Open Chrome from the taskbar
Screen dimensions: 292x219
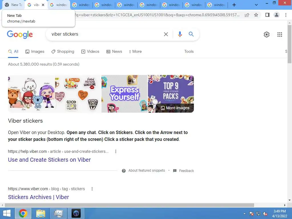click(x=23, y=213)
